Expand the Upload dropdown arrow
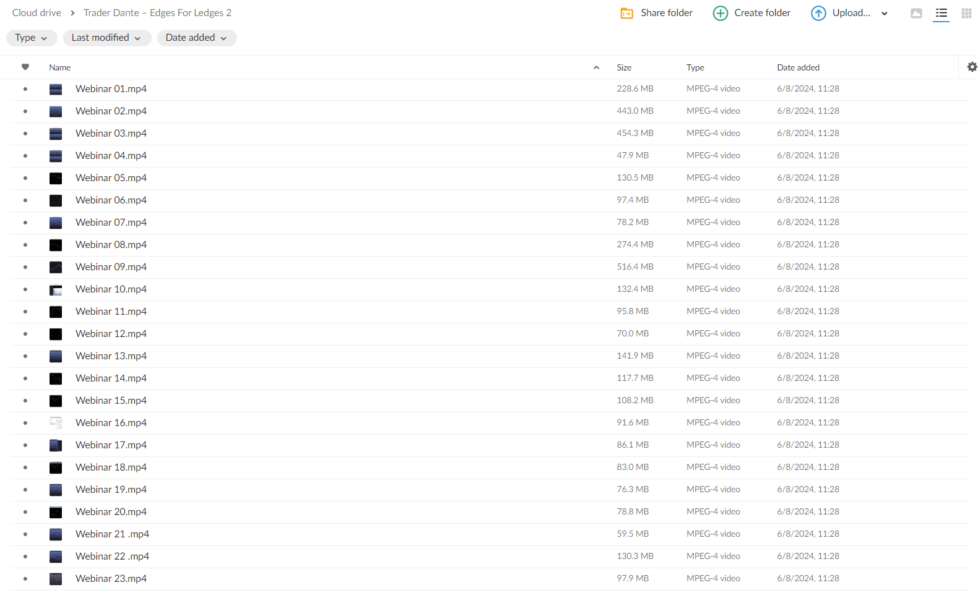The height and width of the screenshot is (593, 978). (x=885, y=14)
